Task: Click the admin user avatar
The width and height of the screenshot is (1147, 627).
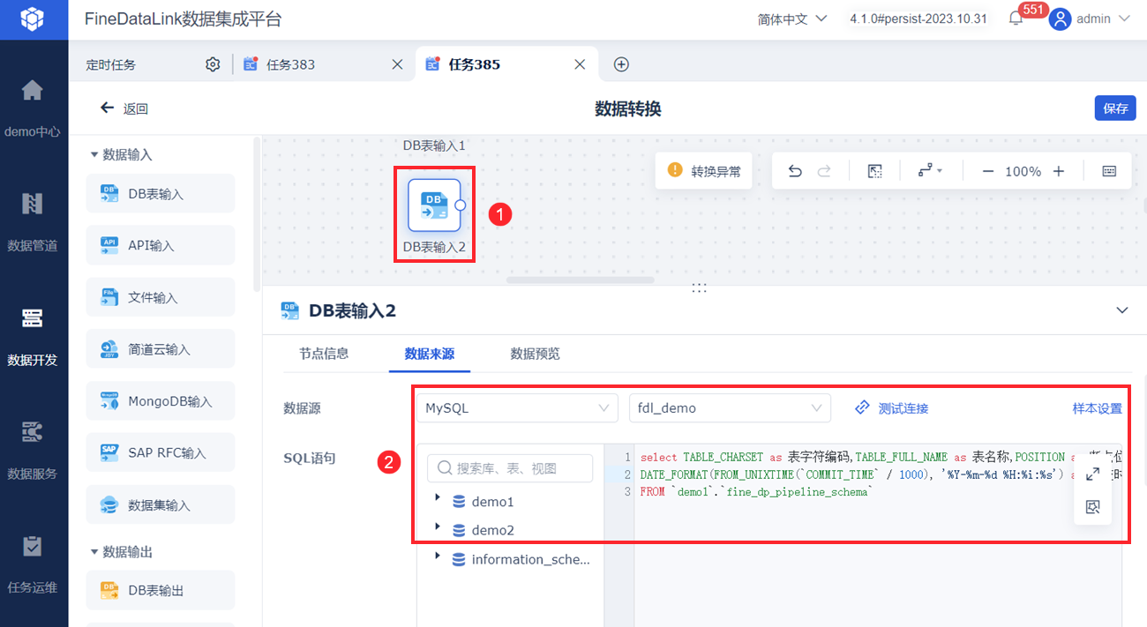Action: 1061,19
